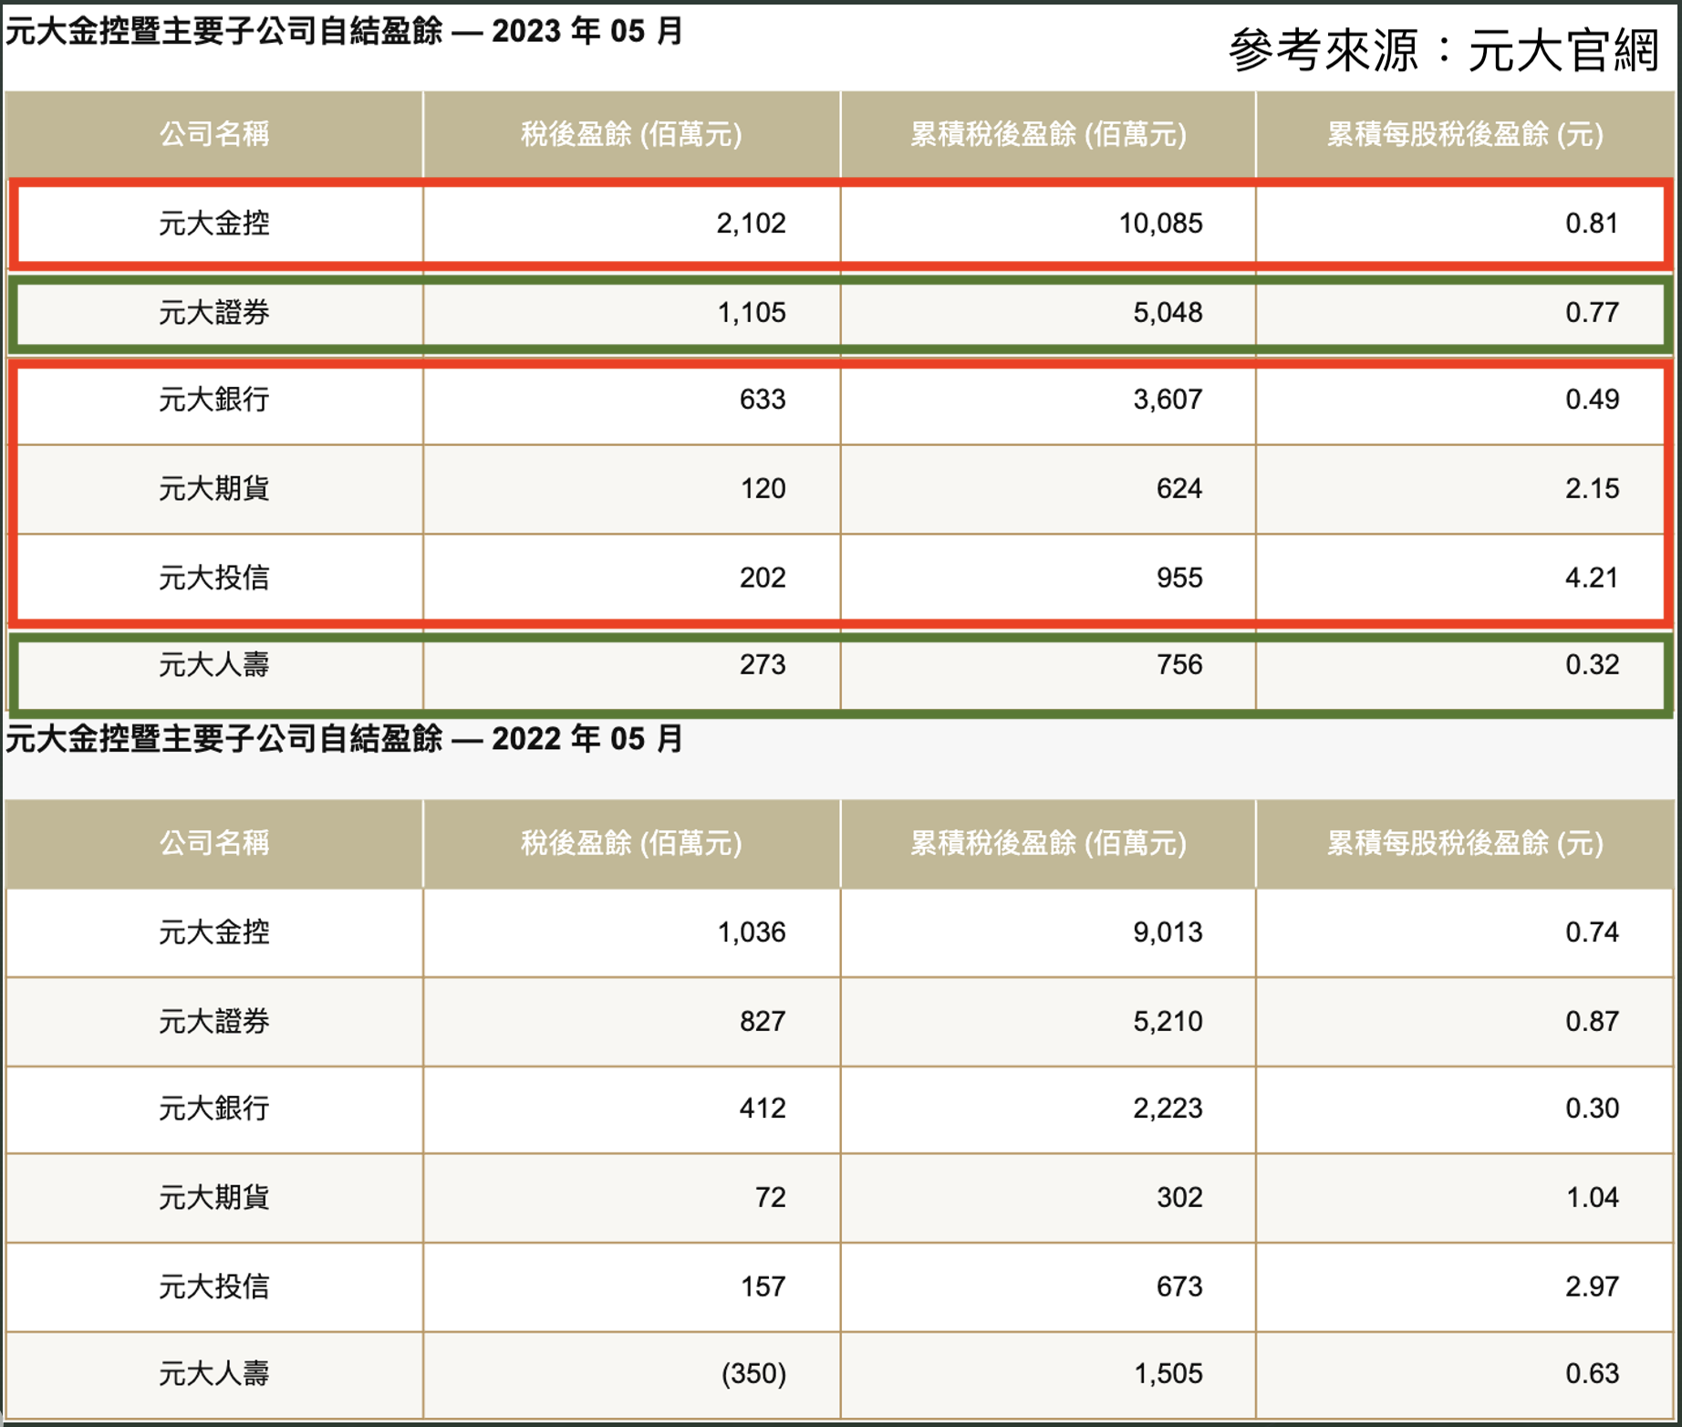Click the EPS value 0.32

click(1593, 665)
